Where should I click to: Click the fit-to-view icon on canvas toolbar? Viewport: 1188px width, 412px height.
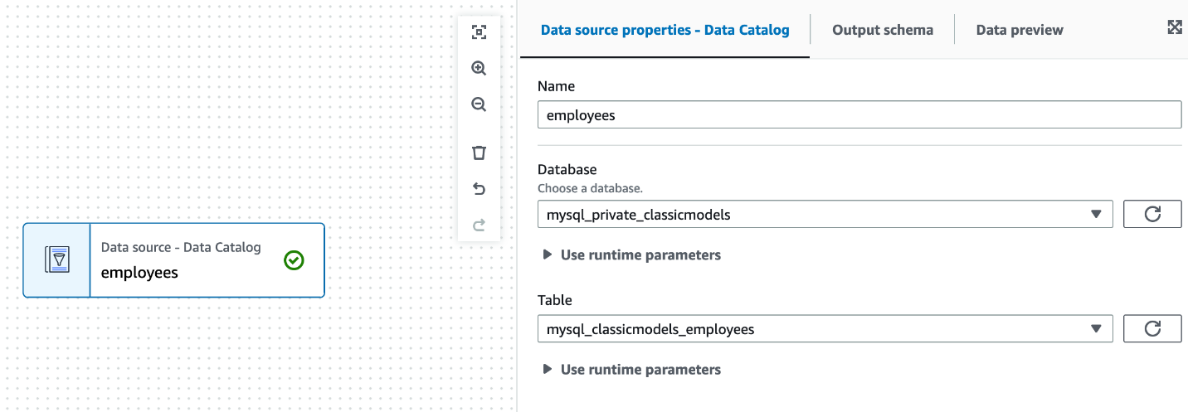479,32
